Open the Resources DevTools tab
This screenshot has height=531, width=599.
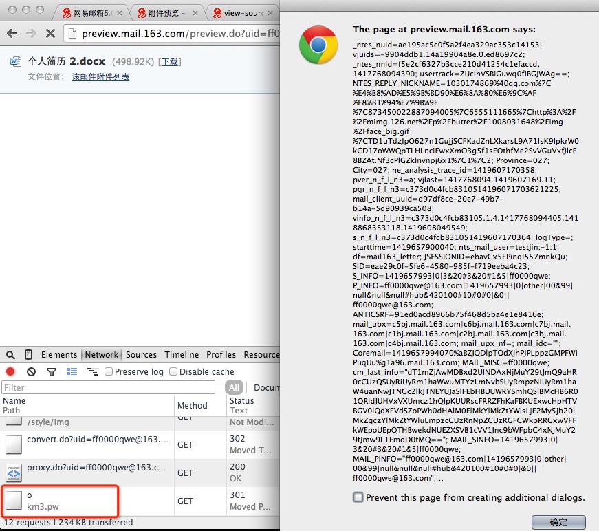tap(262, 354)
